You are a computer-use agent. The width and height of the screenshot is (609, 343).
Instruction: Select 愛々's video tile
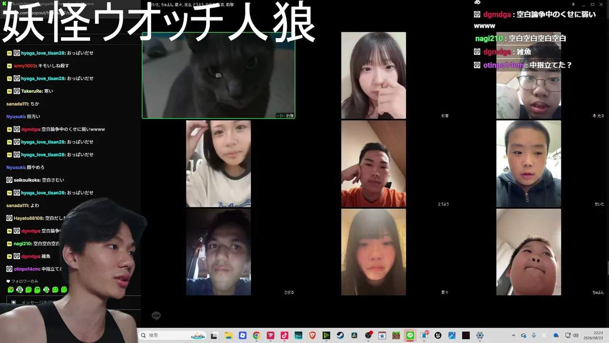373,252
